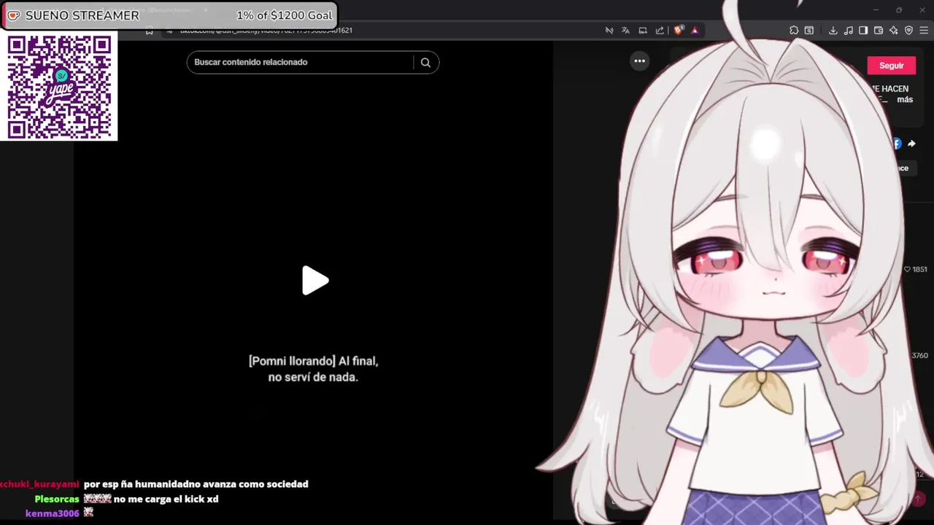The width and height of the screenshot is (934, 525).
Task: Play the paused TikTok video
Action: point(315,281)
